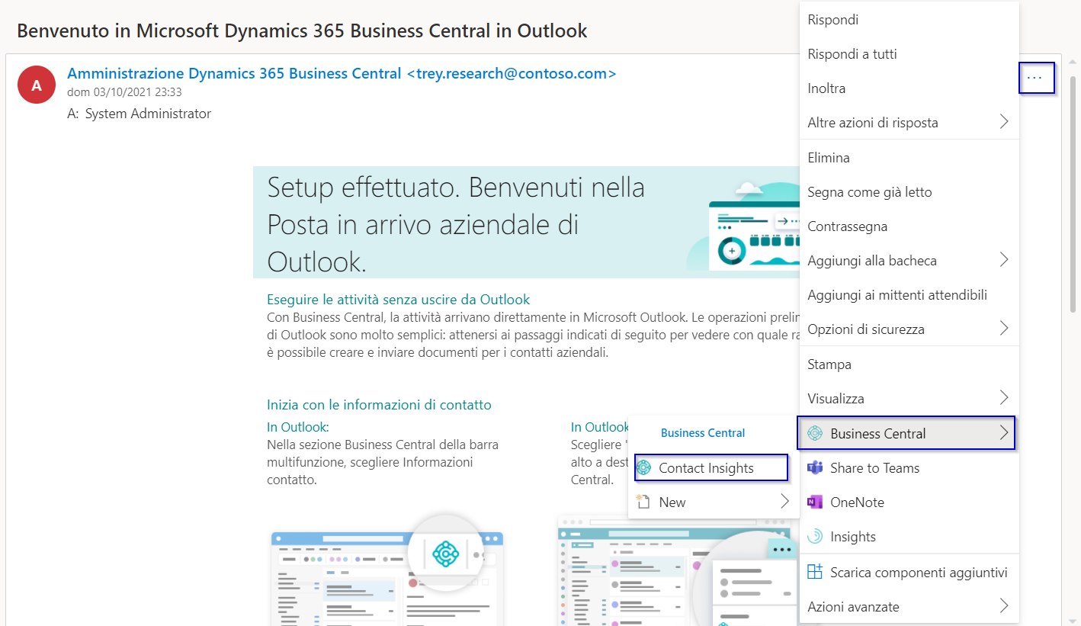
Task: Click the OneNote icon
Action: [815, 502]
